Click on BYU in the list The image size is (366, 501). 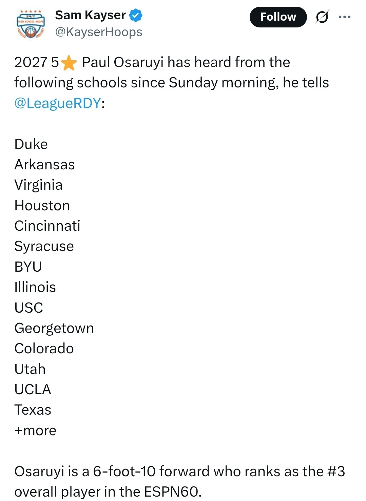[x=28, y=267]
